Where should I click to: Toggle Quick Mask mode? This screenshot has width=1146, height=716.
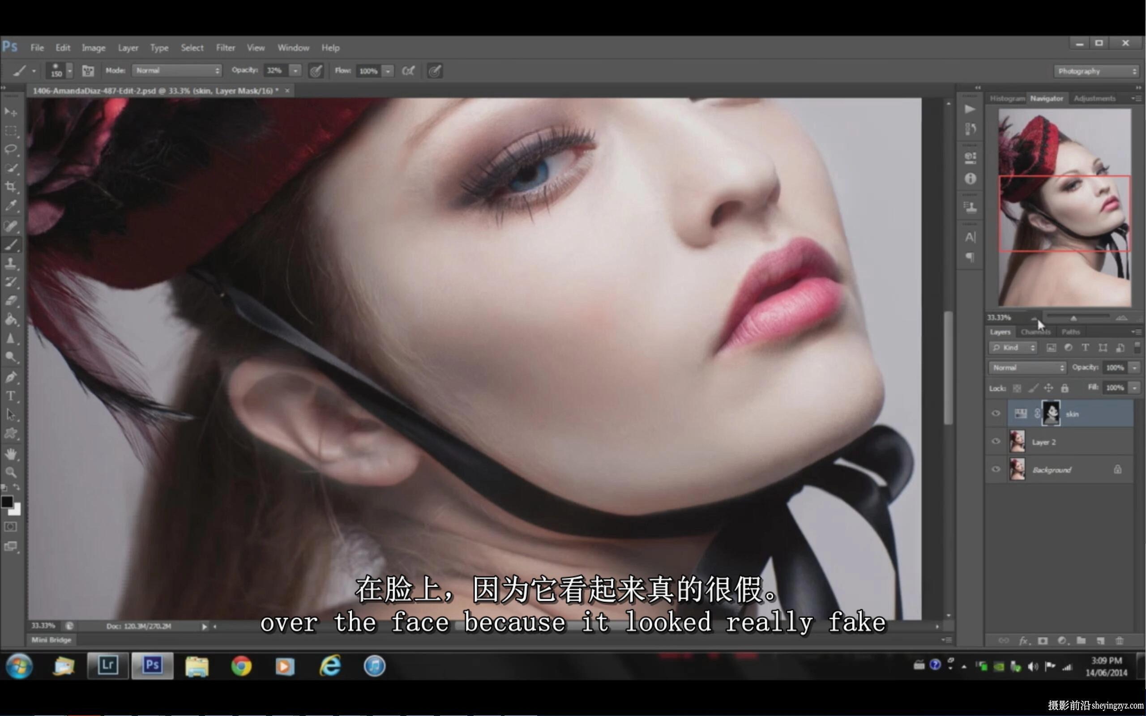coord(10,527)
